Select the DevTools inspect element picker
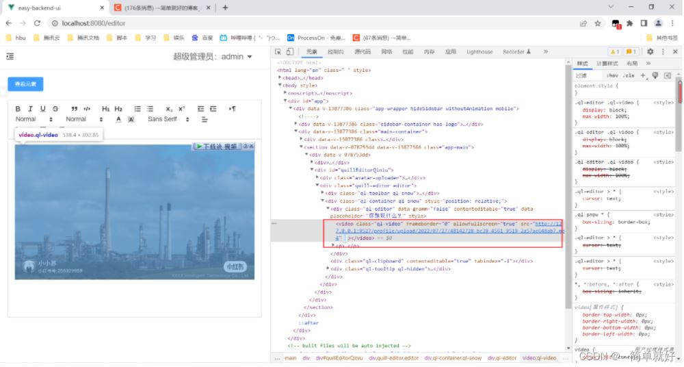The height and width of the screenshot is (367, 684). 278,51
